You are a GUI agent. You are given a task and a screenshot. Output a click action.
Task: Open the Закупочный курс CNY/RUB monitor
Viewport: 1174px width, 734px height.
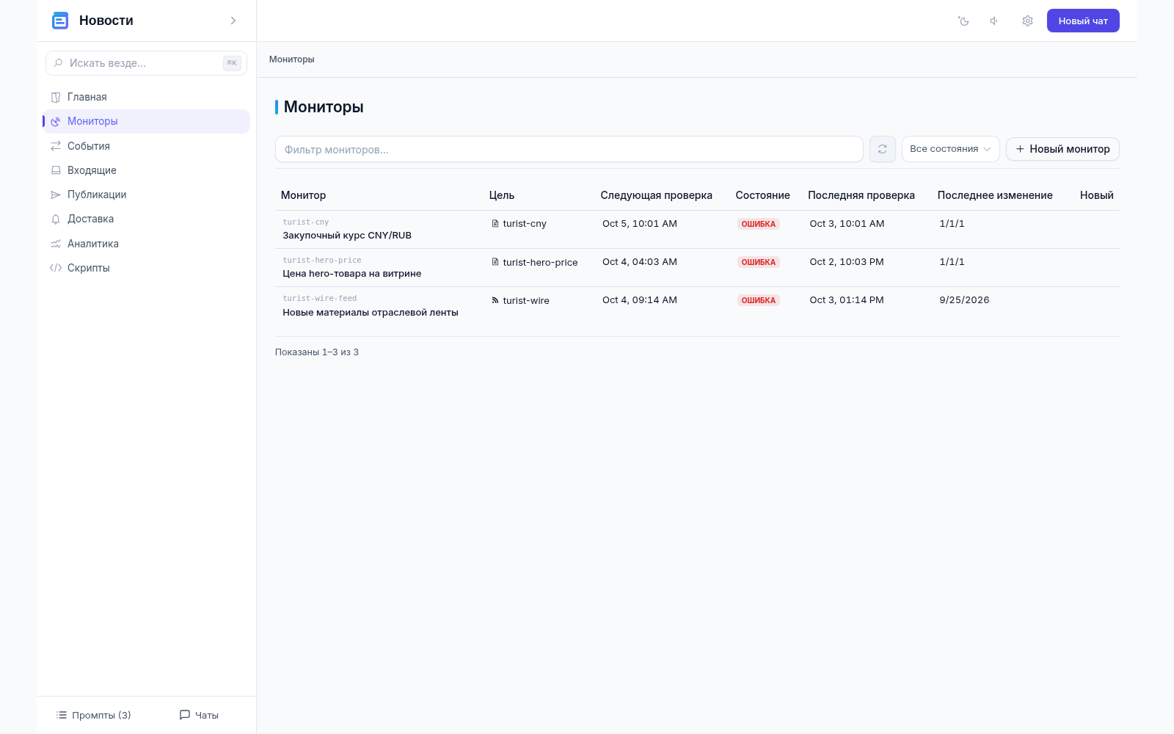[x=347, y=236]
